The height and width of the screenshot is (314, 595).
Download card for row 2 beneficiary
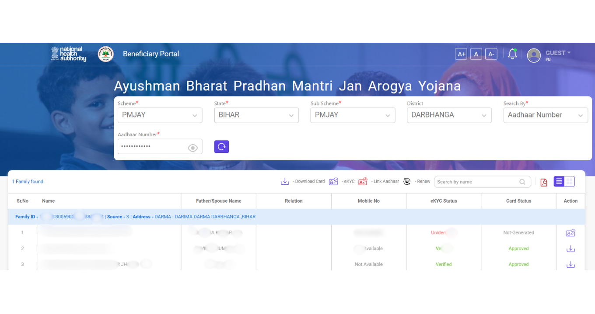pyautogui.click(x=570, y=249)
